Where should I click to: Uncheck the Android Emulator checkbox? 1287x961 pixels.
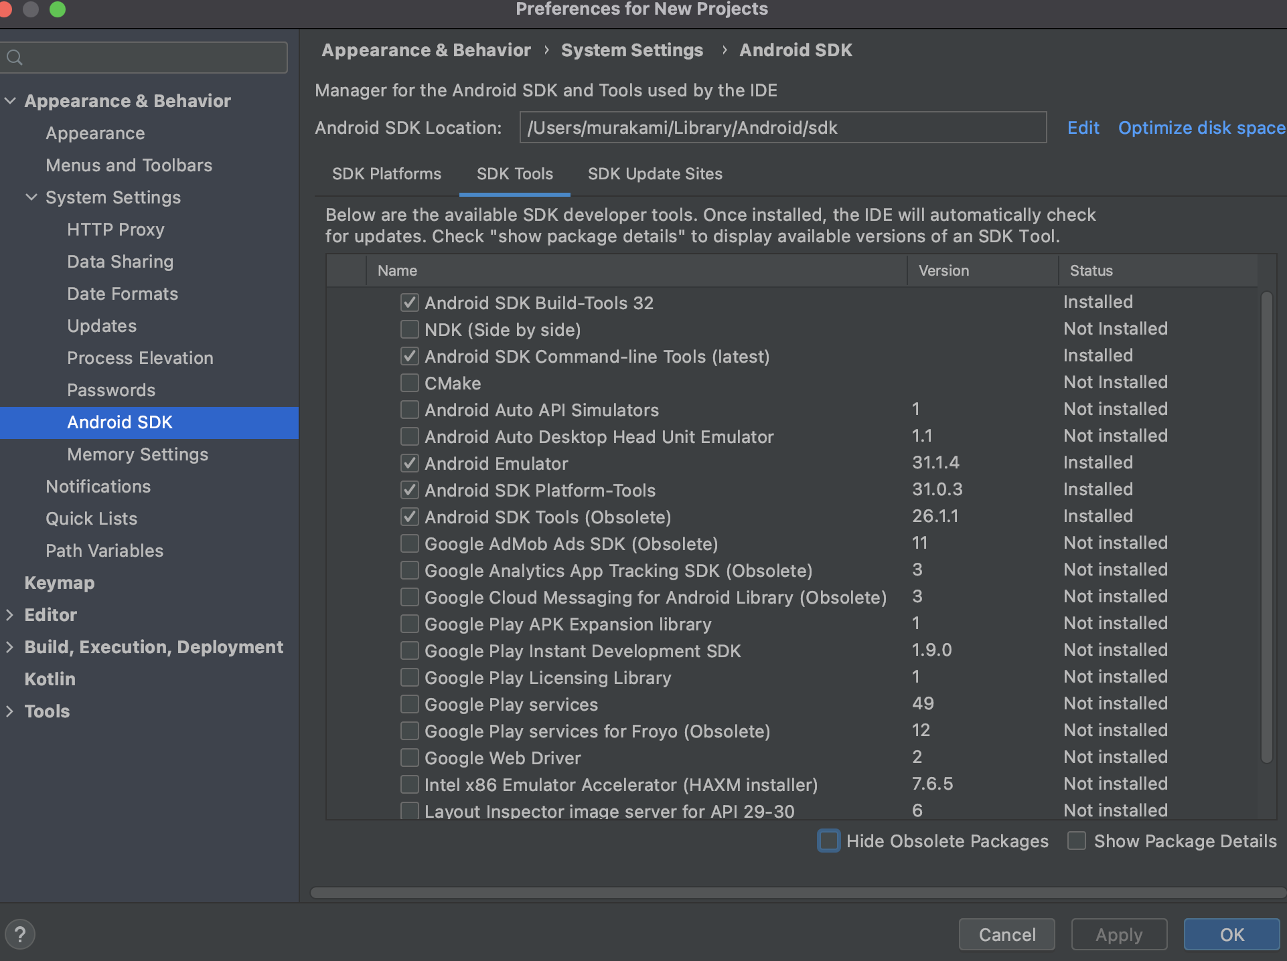pyautogui.click(x=410, y=463)
